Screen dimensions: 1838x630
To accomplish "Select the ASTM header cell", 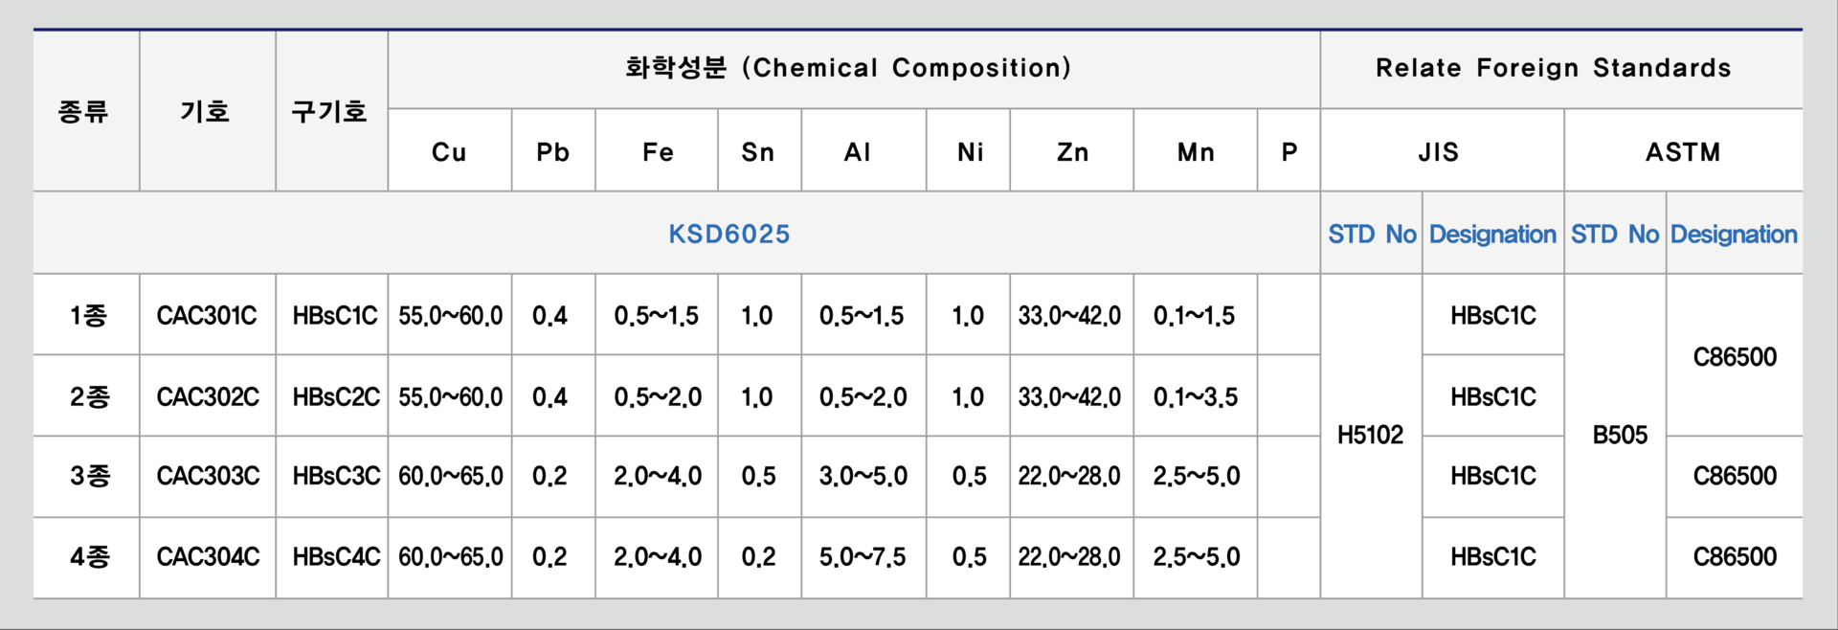I will (1683, 152).
